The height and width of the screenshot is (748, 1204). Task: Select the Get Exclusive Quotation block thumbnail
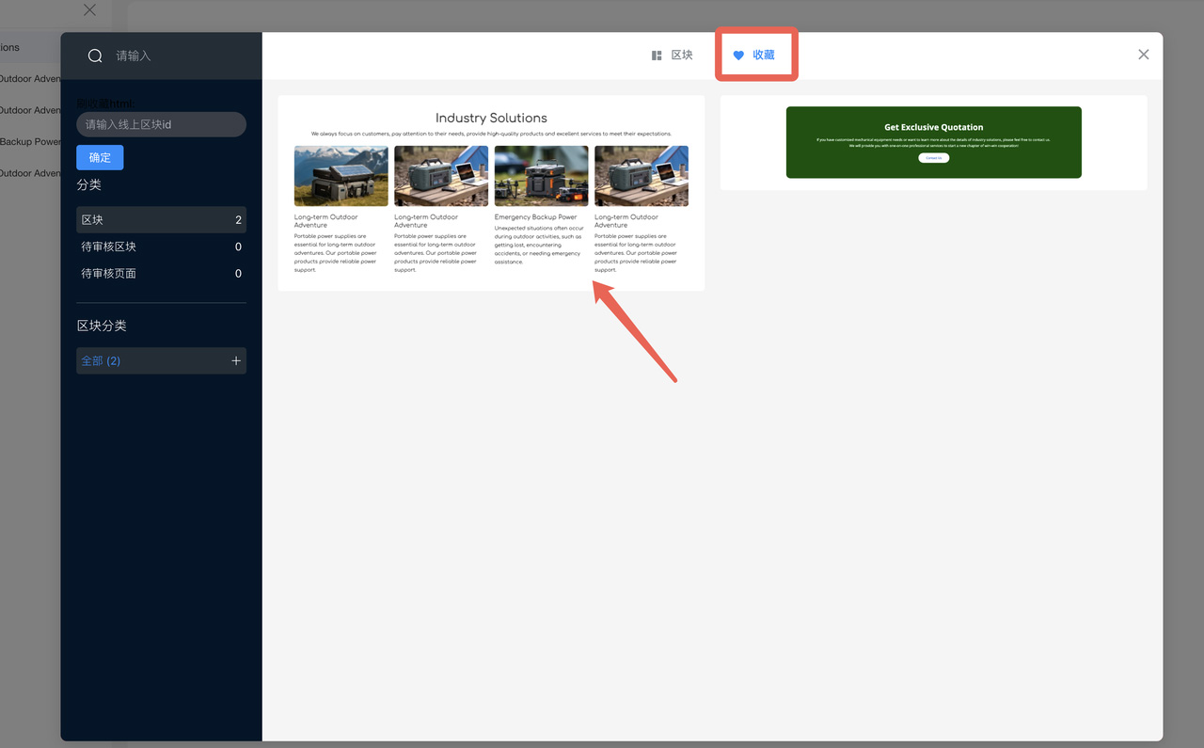(934, 142)
